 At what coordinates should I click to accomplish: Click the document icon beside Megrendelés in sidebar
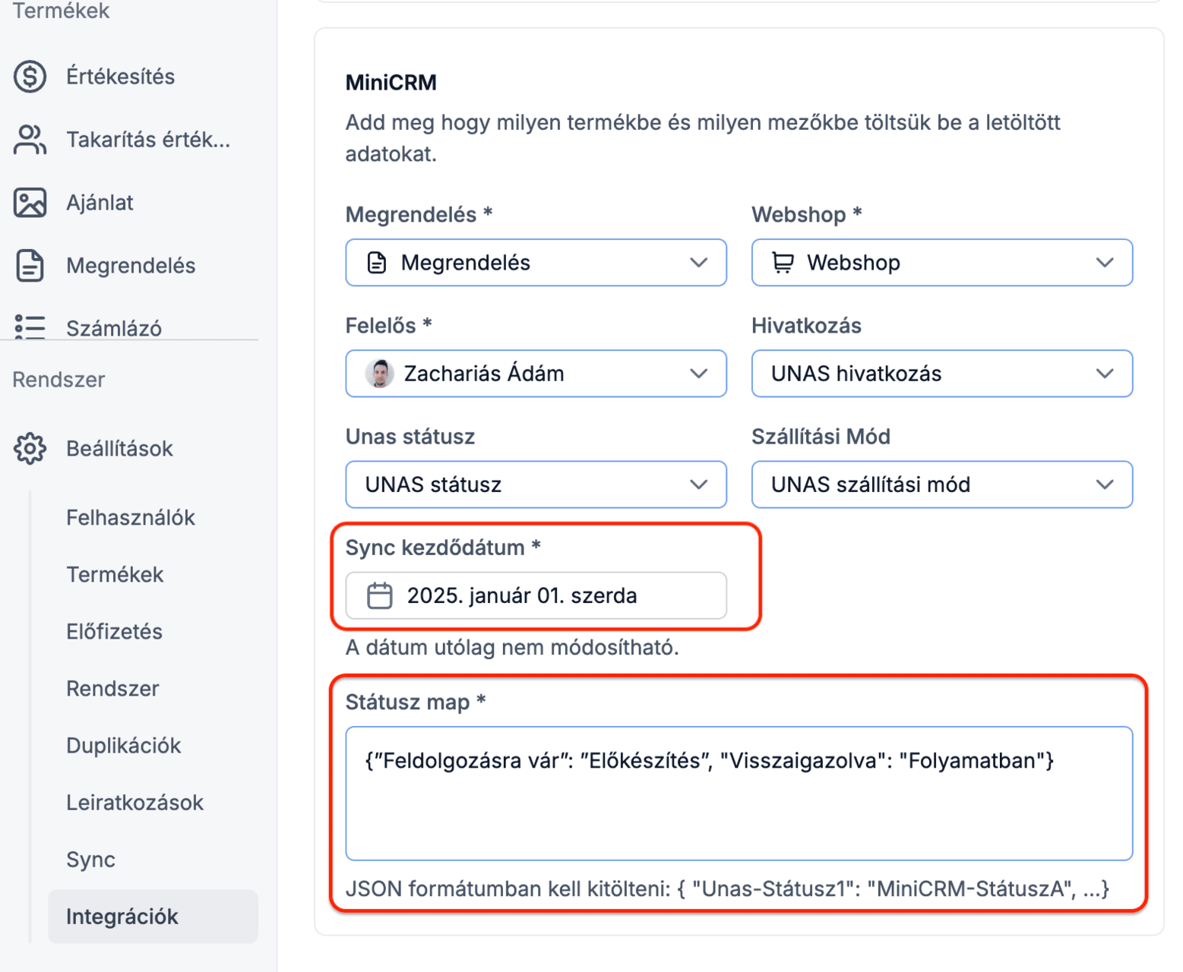pos(30,266)
